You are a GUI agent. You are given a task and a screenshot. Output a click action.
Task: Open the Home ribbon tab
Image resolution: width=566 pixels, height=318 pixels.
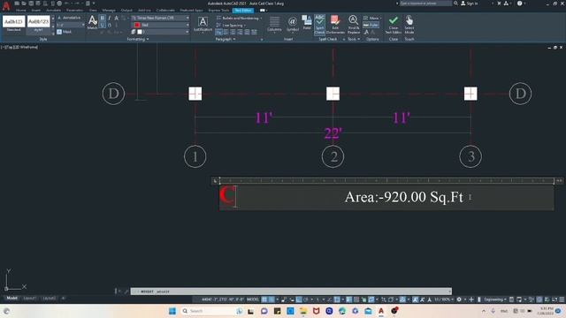point(21,10)
